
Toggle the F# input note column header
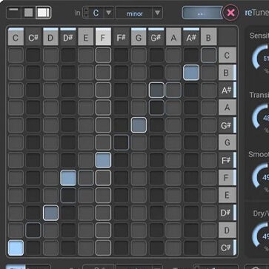click(x=121, y=36)
